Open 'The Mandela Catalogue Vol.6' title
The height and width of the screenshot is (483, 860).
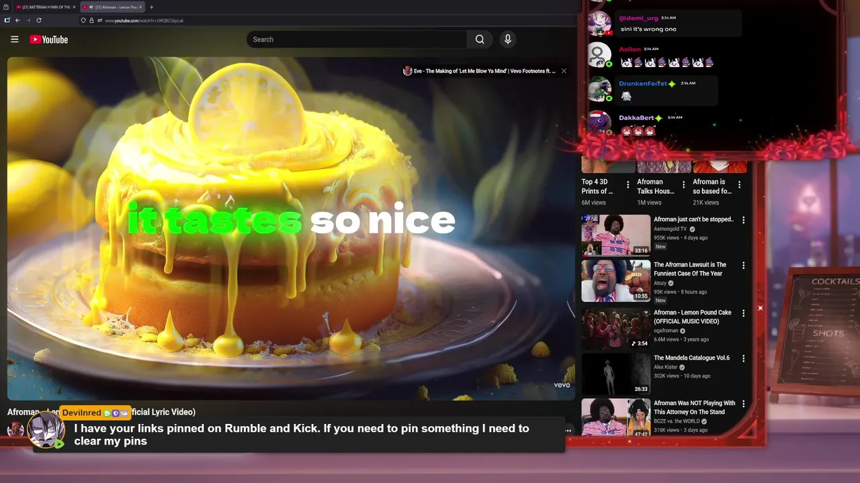point(691,358)
